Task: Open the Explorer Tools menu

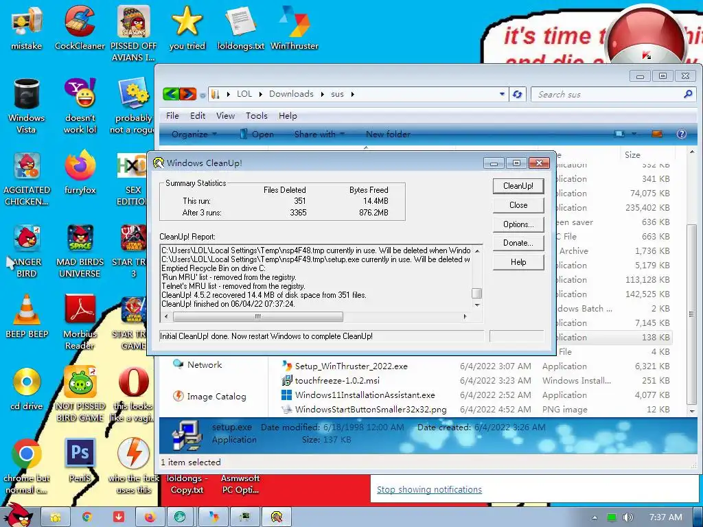Action: click(257, 115)
